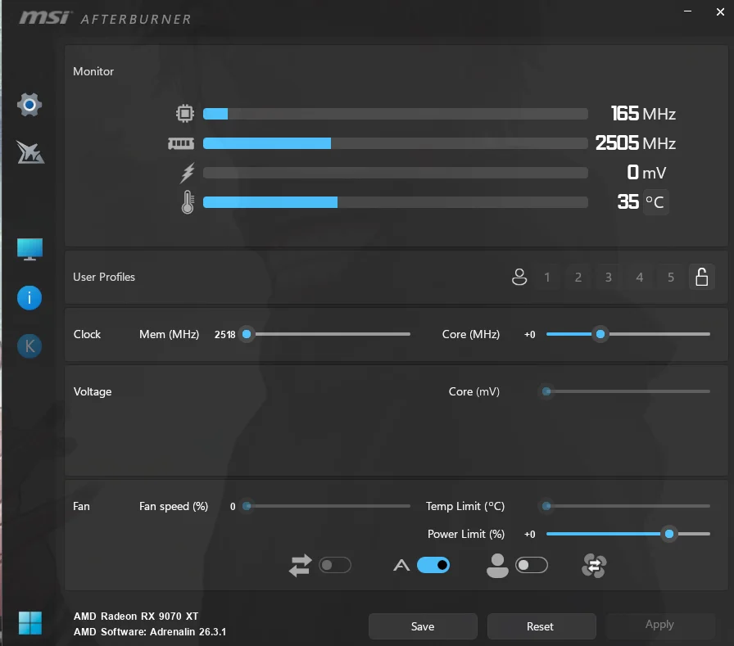The width and height of the screenshot is (734, 646).
Task: Select user profile 1
Action: coord(546,277)
